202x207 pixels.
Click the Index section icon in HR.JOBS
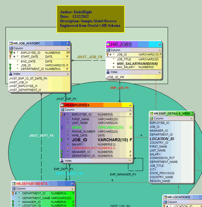pos(108,72)
